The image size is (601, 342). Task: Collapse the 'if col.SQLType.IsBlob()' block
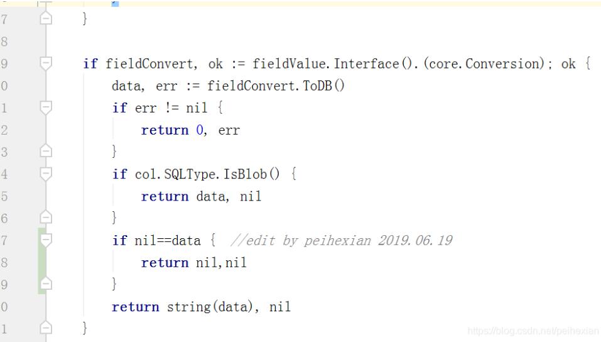(x=45, y=174)
